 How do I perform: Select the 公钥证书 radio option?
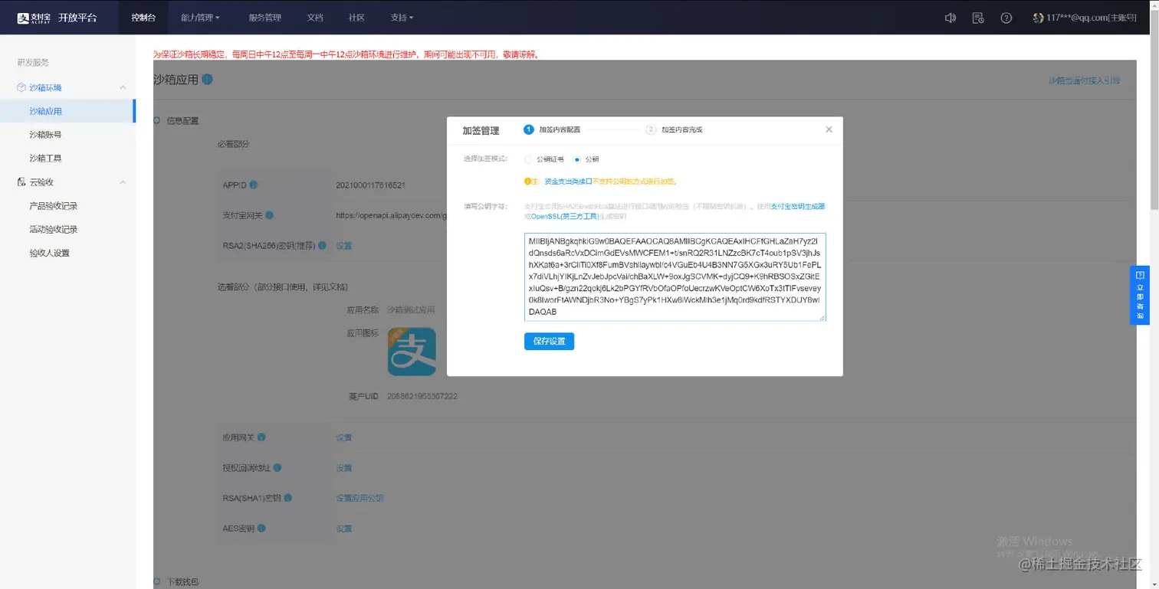(x=527, y=159)
